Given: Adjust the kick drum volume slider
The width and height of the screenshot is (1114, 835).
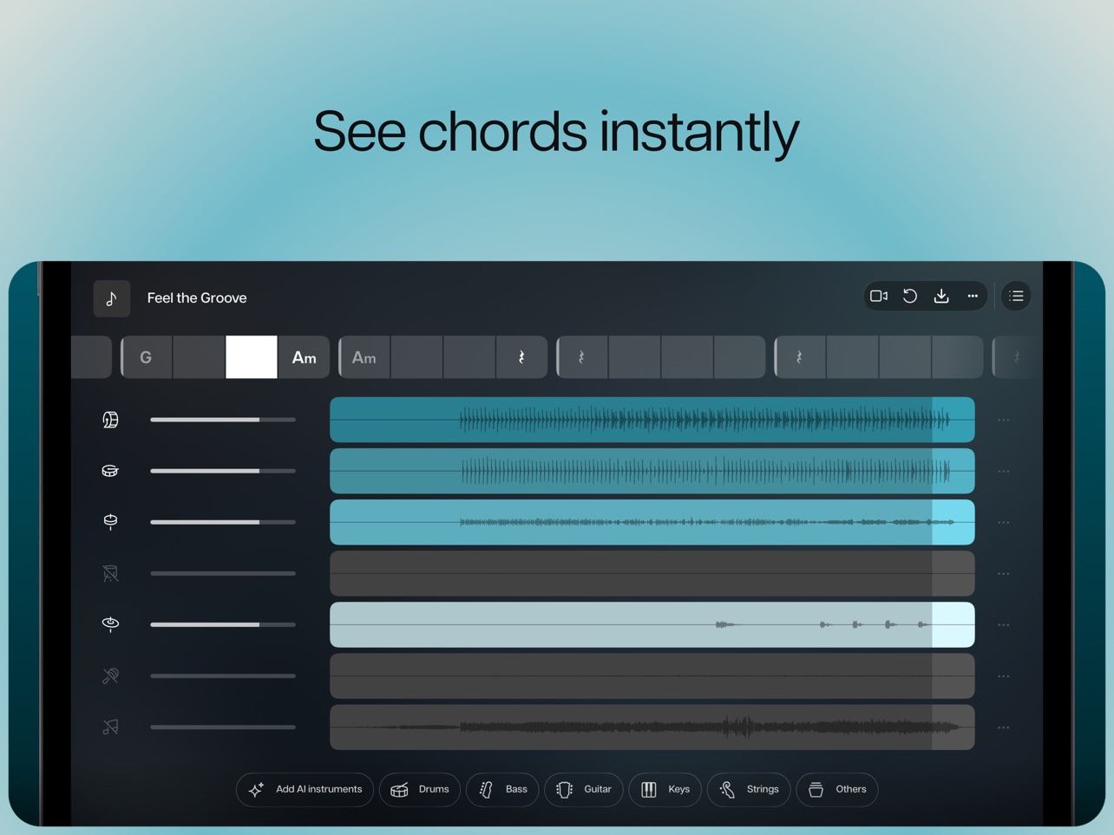Looking at the screenshot, I should pos(223,420).
